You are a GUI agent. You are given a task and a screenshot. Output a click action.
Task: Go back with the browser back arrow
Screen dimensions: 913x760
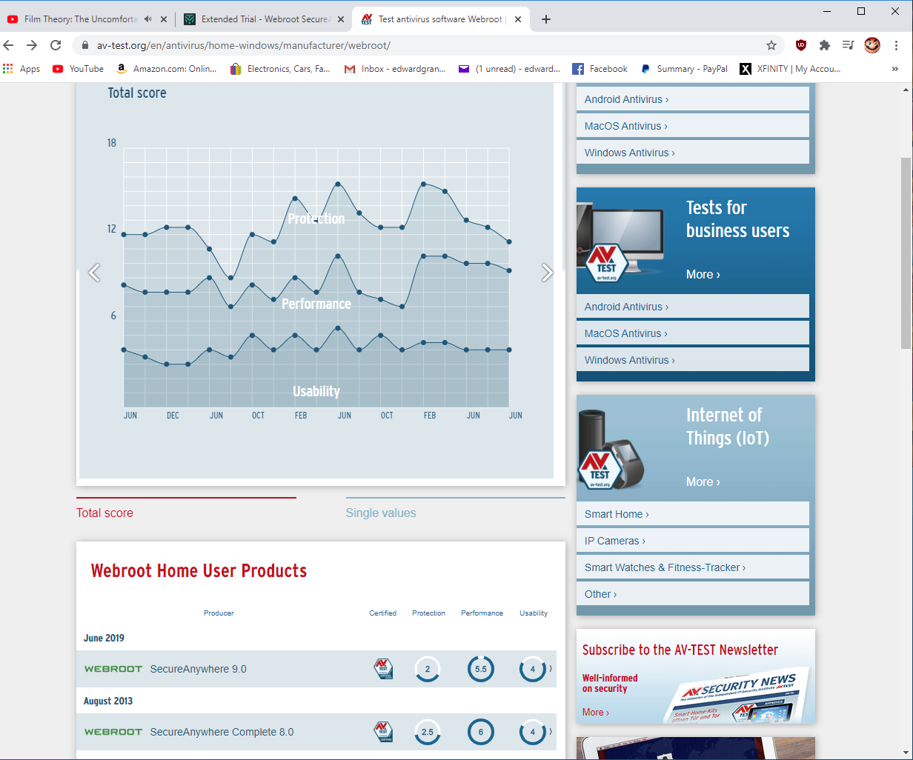[9, 45]
